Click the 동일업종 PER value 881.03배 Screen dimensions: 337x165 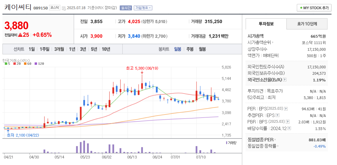(317, 140)
